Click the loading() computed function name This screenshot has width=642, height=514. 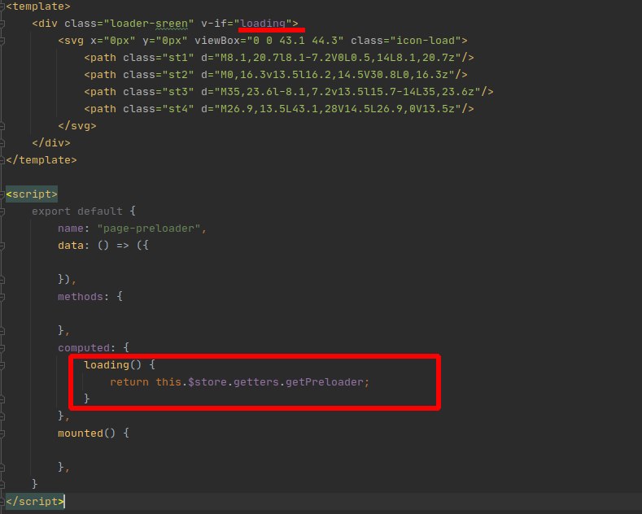click(107, 365)
